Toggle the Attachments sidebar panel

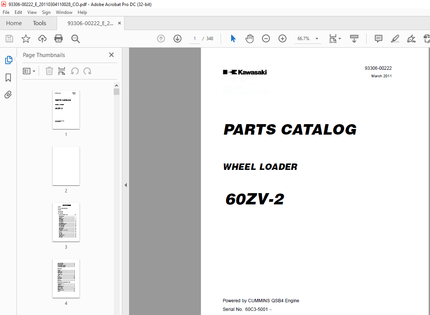coord(8,94)
